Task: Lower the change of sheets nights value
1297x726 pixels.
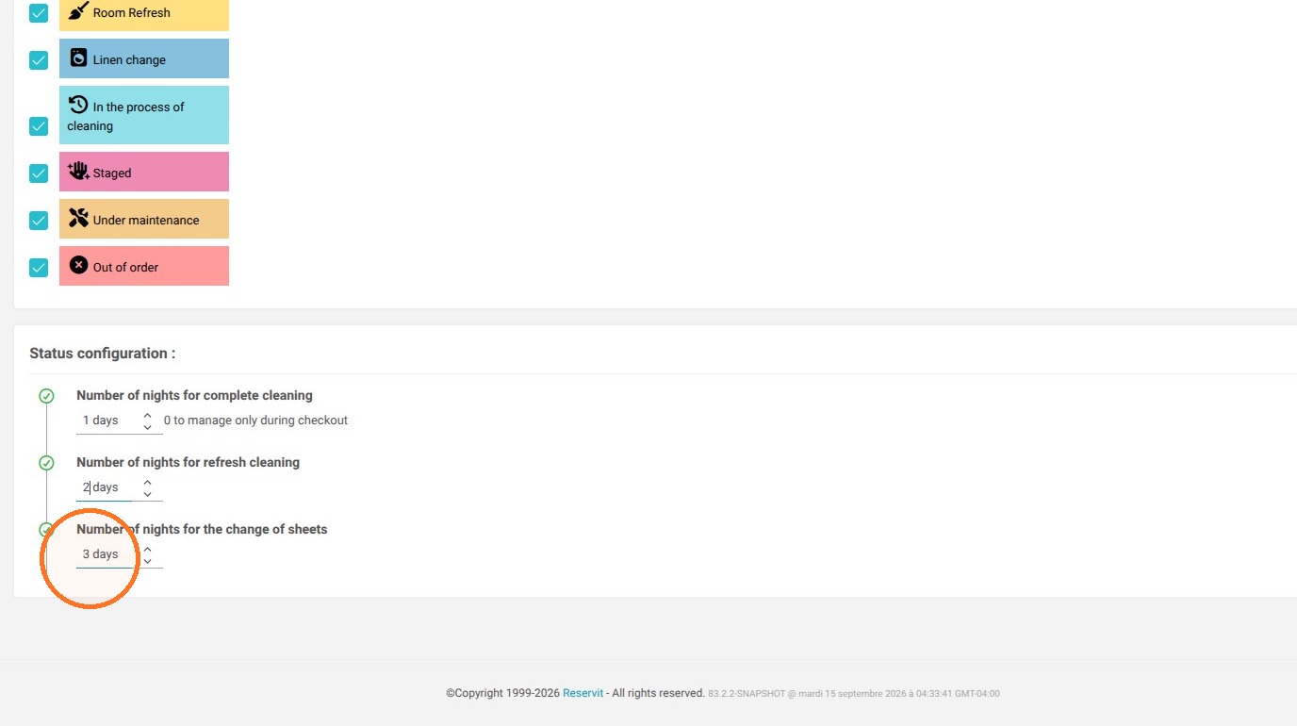Action: 147,561
